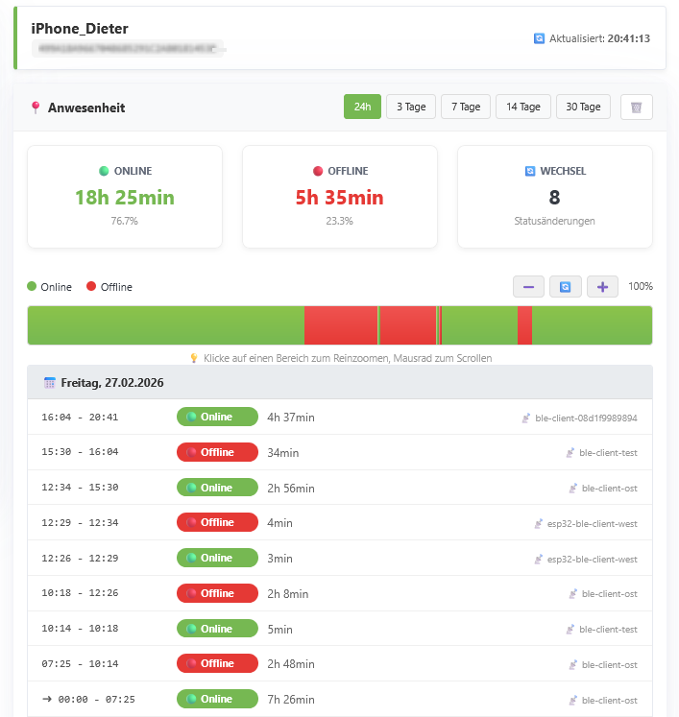Image resolution: width=679 pixels, height=717 pixels.
Task: Click the Online badge for 16:04 - 20:41
Action: point(217,417)
